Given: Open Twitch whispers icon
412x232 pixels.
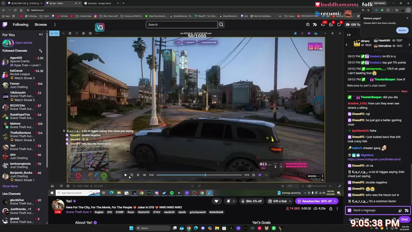Looking at the screenshot, I should (x=339, y=24).
